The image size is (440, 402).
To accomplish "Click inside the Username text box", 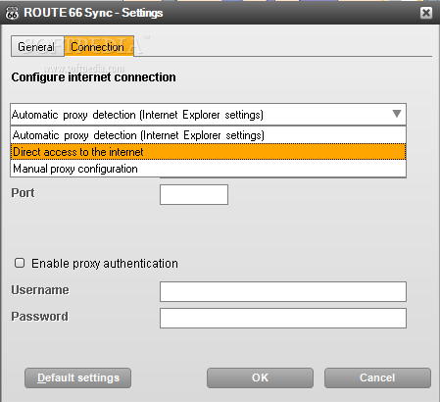I will 283,291.
